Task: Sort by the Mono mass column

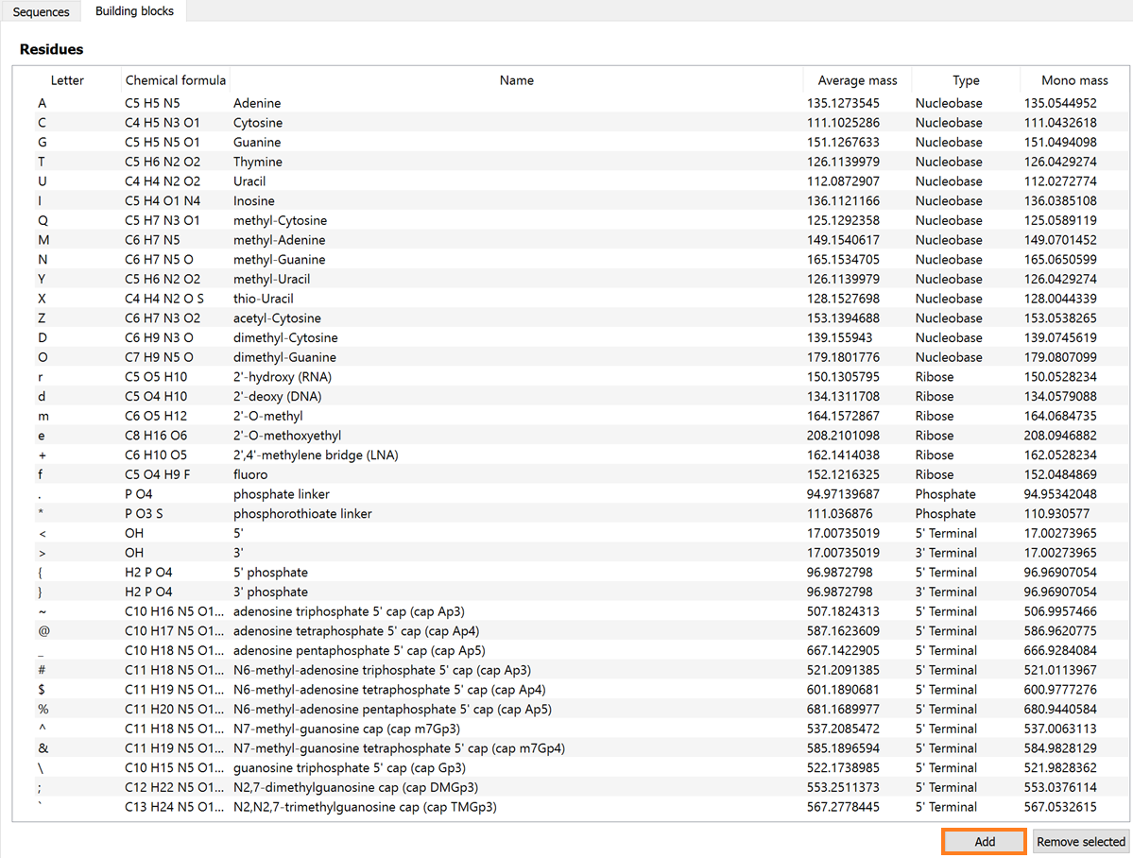Action: click(x=1074, y=80)
